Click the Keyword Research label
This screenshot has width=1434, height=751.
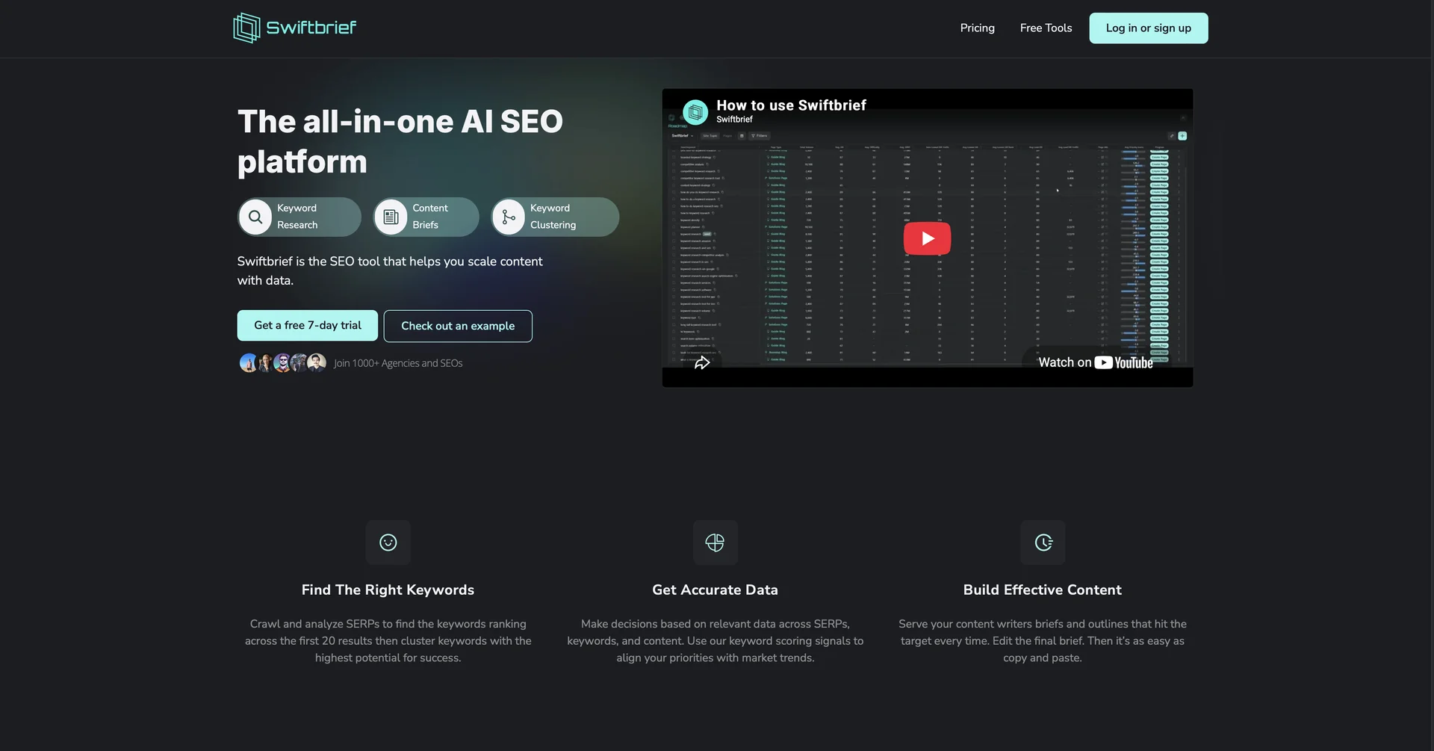click(x=297, y=217)
